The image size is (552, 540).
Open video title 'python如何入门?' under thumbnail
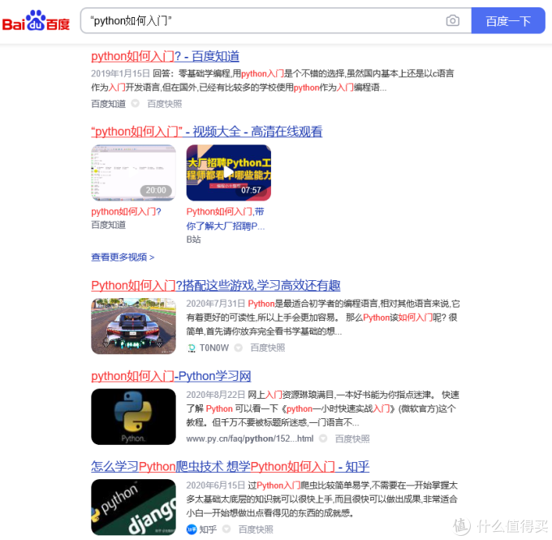tap(126, 211)
